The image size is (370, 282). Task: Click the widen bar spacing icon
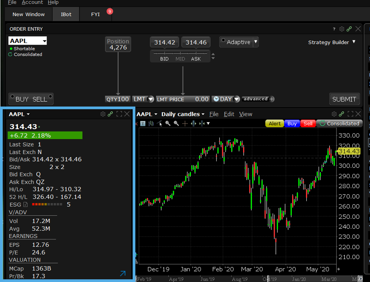(193, 124)
